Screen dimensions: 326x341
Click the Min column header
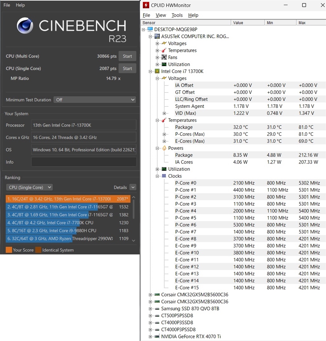[281, 23]
